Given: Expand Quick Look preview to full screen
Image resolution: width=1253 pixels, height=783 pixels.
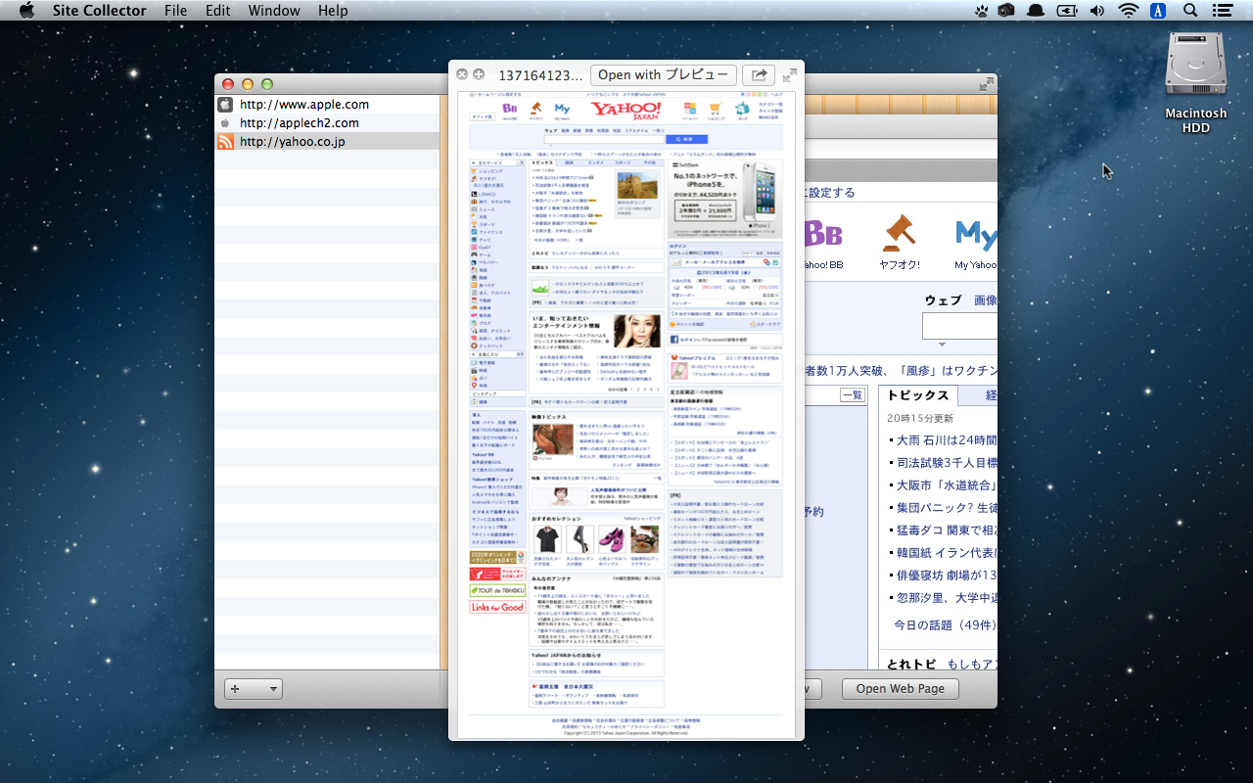Looking at the screenshot, I should 789,74.
